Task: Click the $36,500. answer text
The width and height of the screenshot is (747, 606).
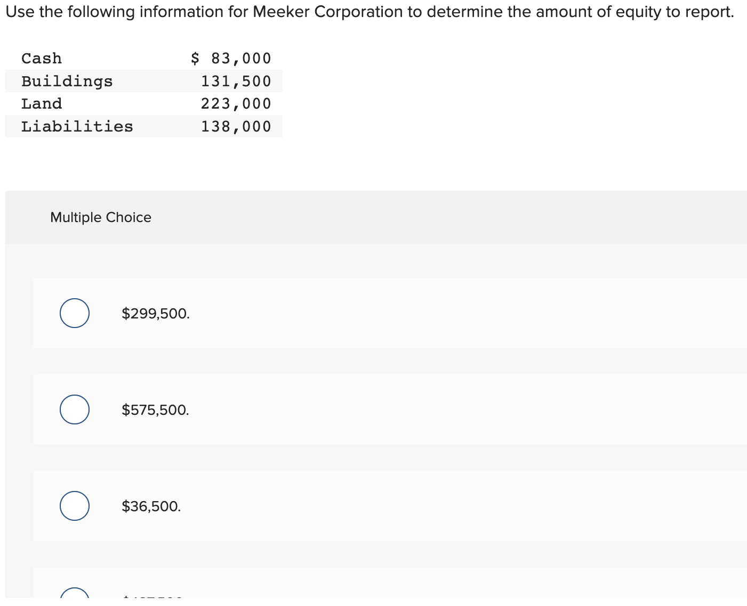Action: pyautogui.click(x=151, y=506)
